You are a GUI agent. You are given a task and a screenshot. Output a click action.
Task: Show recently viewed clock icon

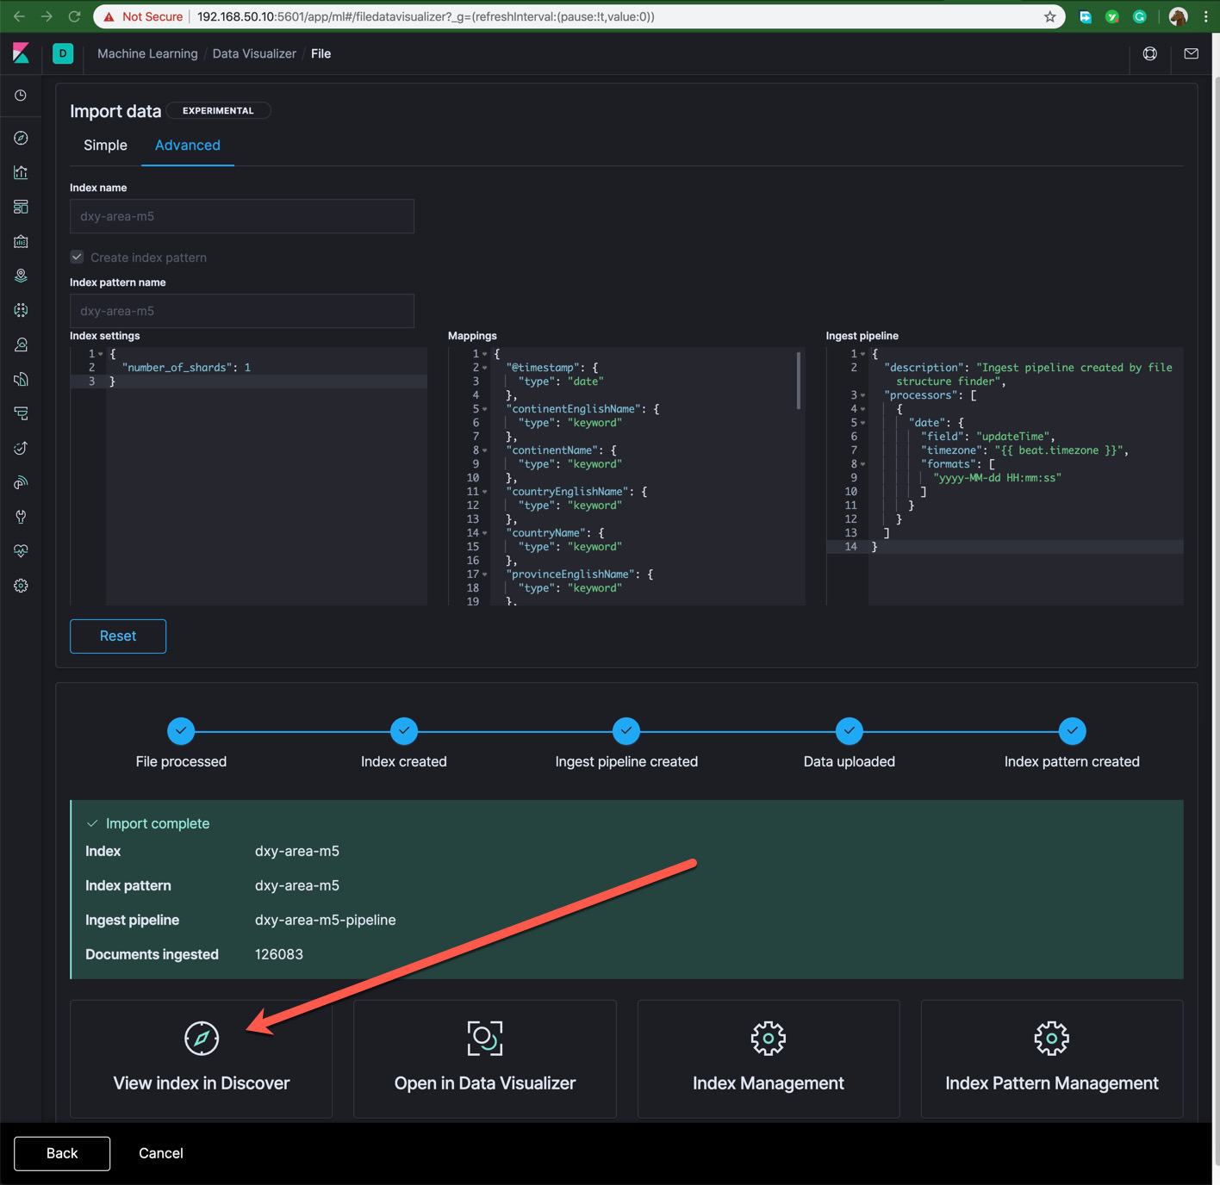(21, 96)
